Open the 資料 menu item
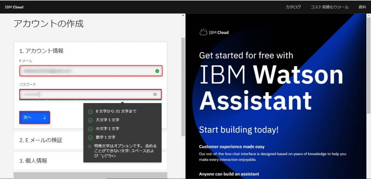This screenshot has width=371, height=179. coord(362,7)
